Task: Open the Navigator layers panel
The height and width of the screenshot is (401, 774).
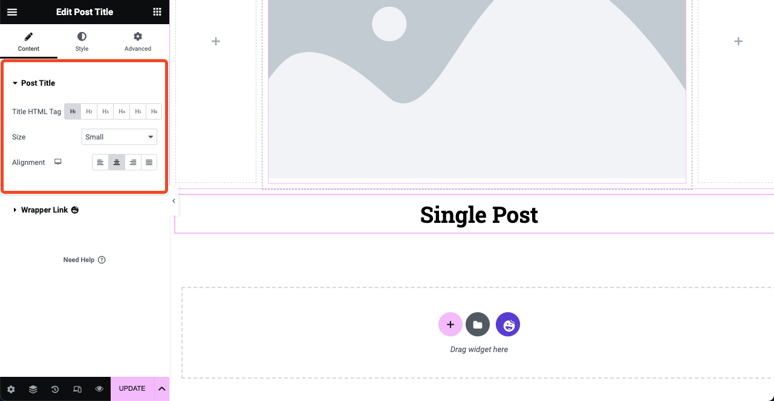Action: coord(33,390)
